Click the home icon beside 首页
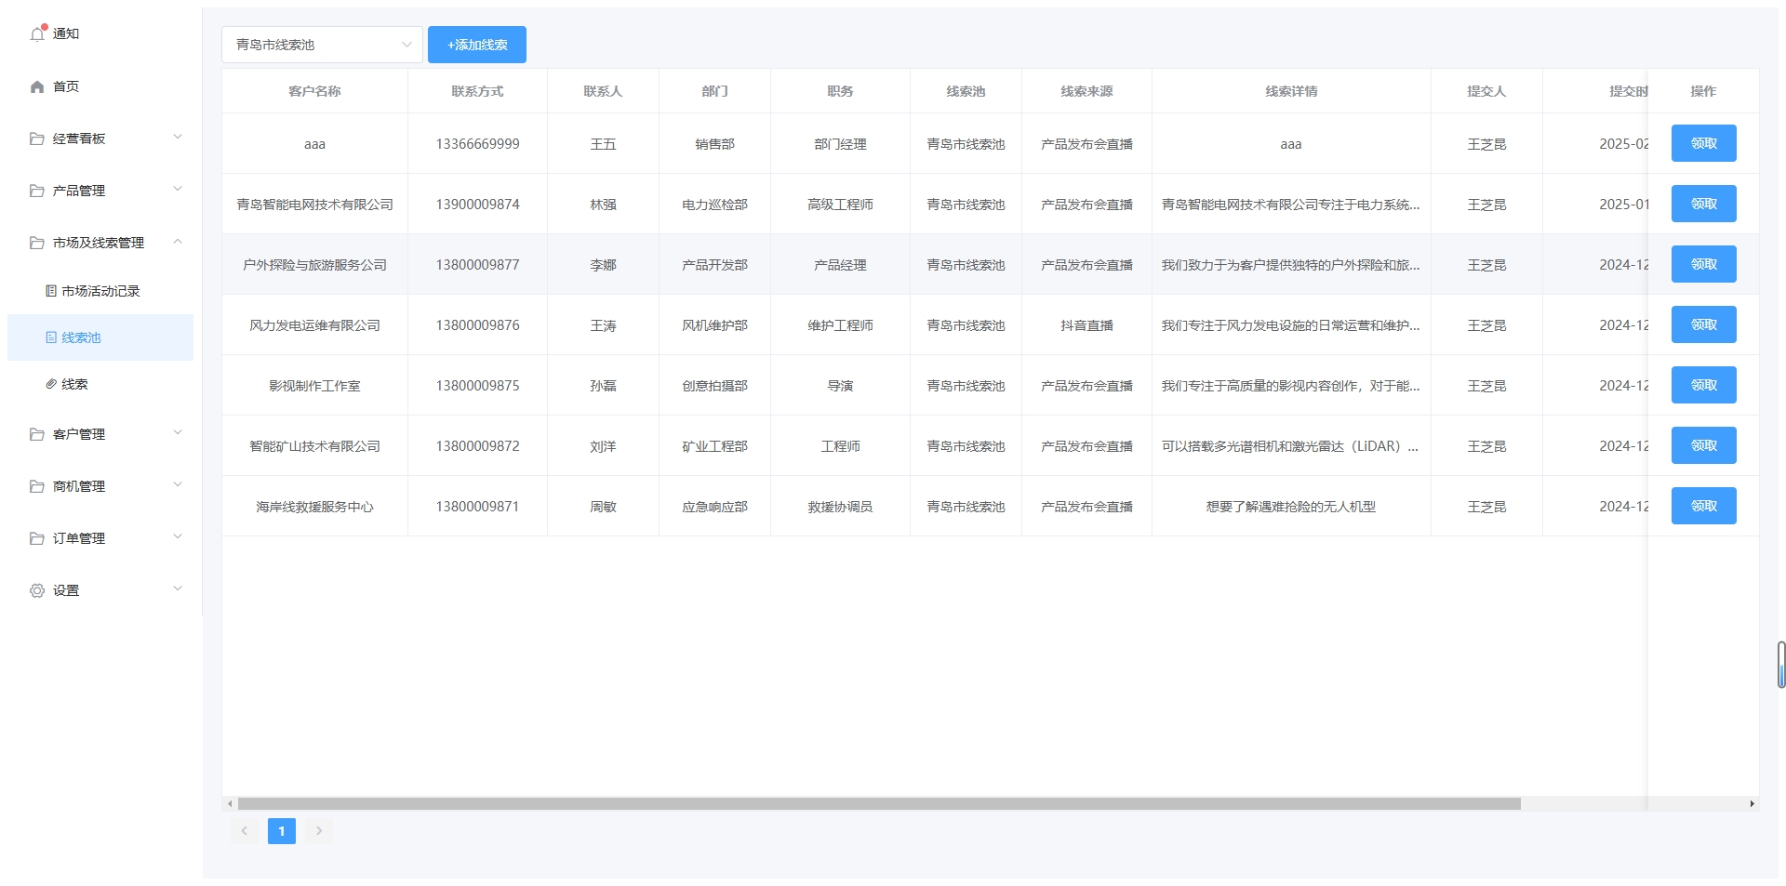This screenshot has width=1786, height=886. (x=37, y=86)
